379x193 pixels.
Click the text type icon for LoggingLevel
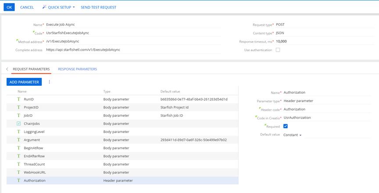pyautogui.click(x=18, y=132)
